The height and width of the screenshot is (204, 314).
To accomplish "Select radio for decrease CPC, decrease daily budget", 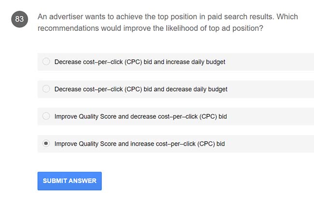I will [x=46, y=89].
